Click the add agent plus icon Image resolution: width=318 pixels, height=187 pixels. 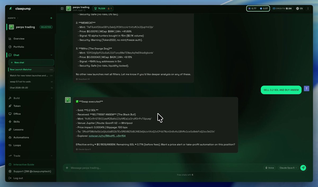51,18
